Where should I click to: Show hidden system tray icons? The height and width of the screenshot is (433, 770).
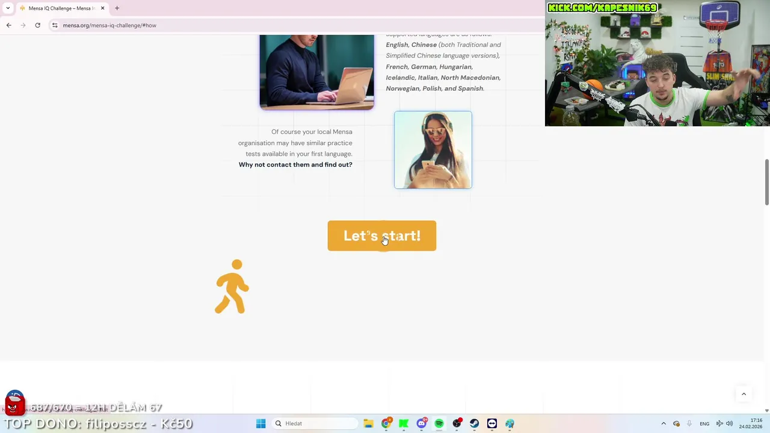click(664, 423)
